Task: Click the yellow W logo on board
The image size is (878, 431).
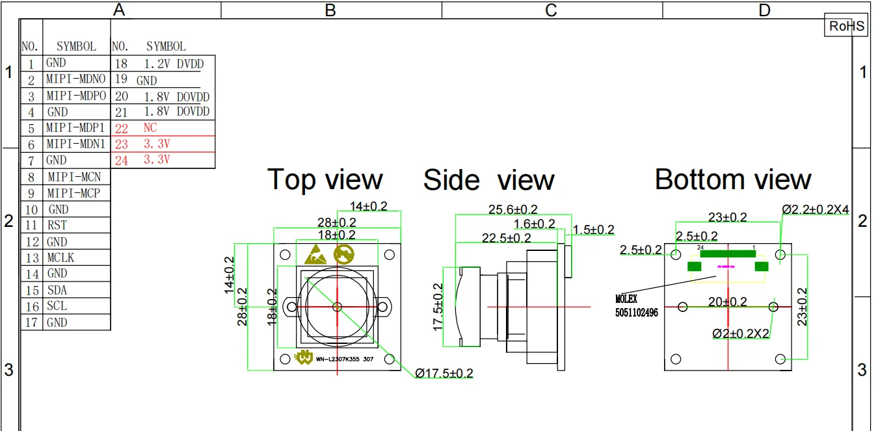Action: [x=304, y=358]
